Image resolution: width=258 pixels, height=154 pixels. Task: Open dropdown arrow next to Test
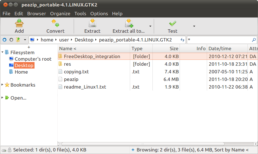[x=194, y=26]
